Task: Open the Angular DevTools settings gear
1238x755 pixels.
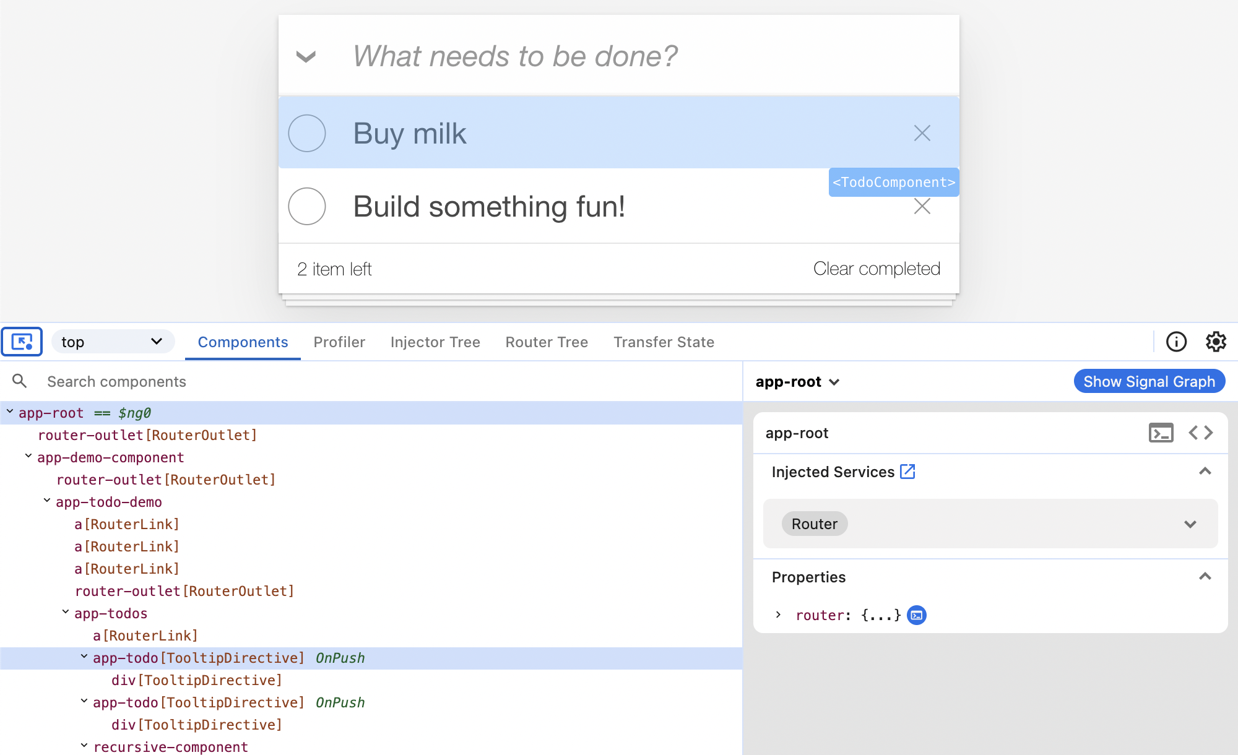Action: pos(1216,341)
